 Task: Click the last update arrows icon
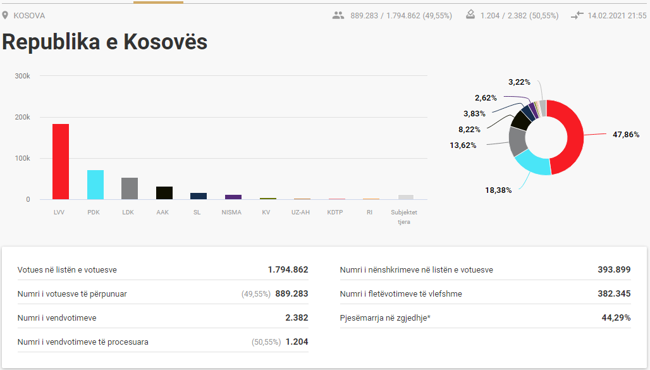577,15
